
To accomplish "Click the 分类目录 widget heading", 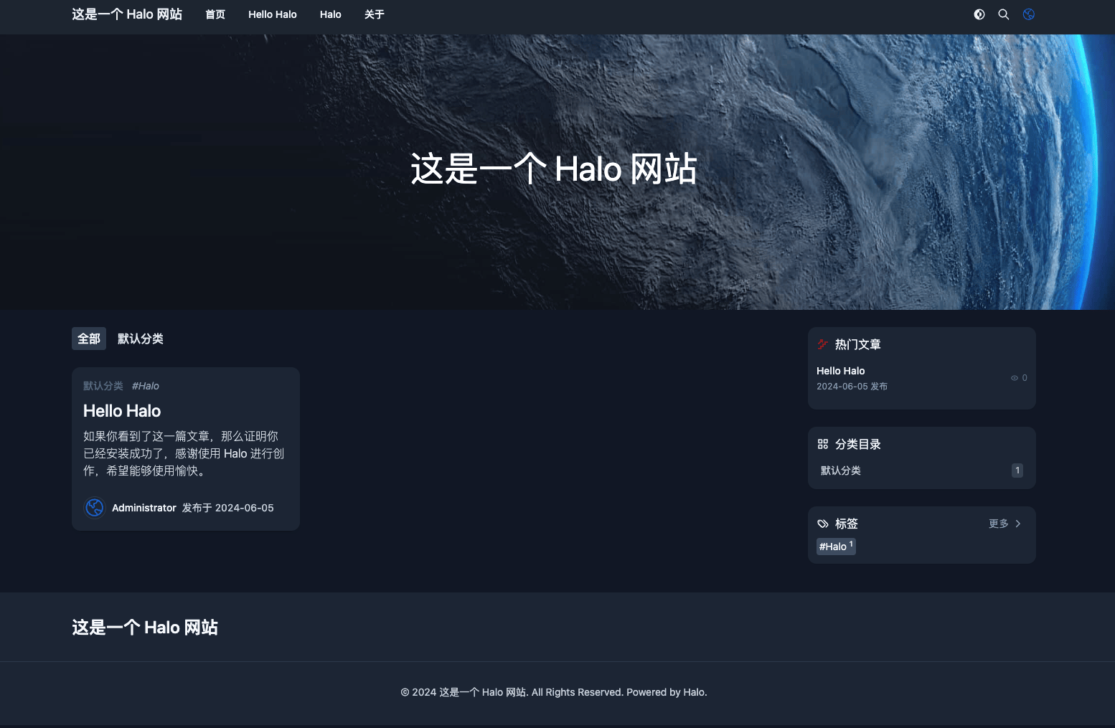I will pos(858,444).
